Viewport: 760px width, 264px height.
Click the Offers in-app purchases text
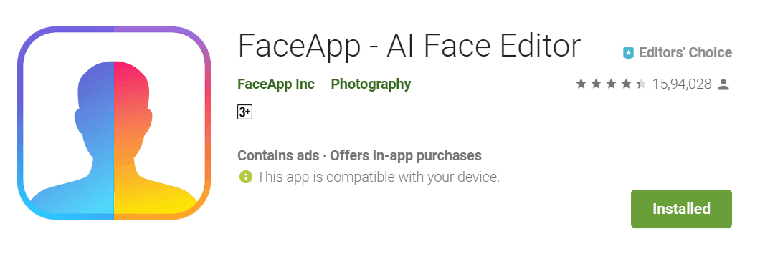pyautogui.click(x=406, y=156)
